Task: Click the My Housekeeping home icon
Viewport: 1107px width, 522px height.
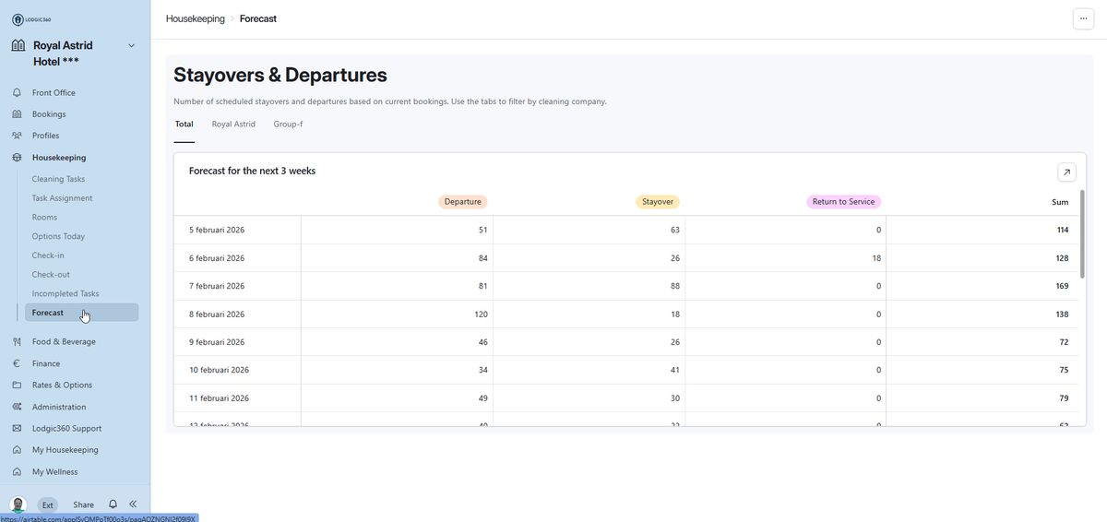Action: point(17,450)
